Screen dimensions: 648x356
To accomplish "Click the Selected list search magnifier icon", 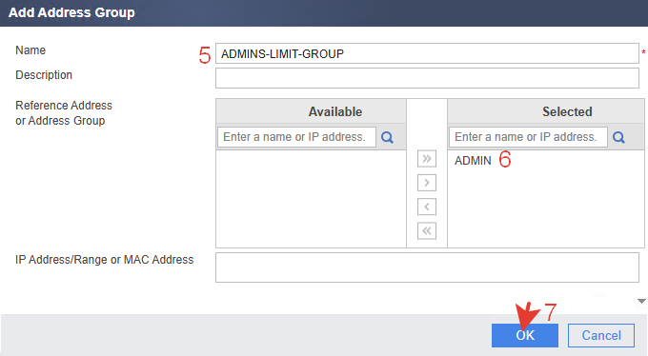I will point(618,137).
